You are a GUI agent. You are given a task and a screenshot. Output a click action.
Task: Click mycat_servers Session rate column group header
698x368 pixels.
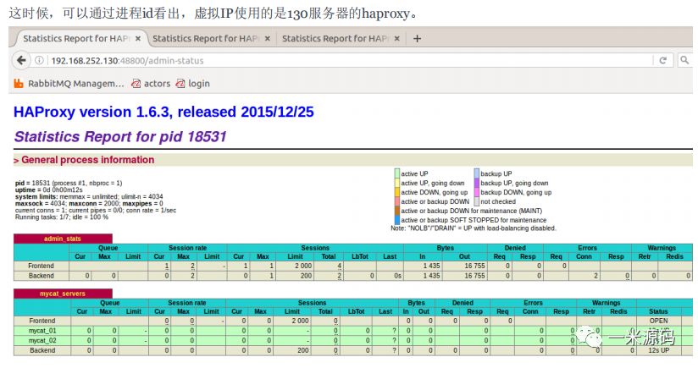187,303
